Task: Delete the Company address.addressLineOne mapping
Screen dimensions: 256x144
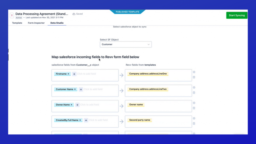Action: [x=194, y=77]
